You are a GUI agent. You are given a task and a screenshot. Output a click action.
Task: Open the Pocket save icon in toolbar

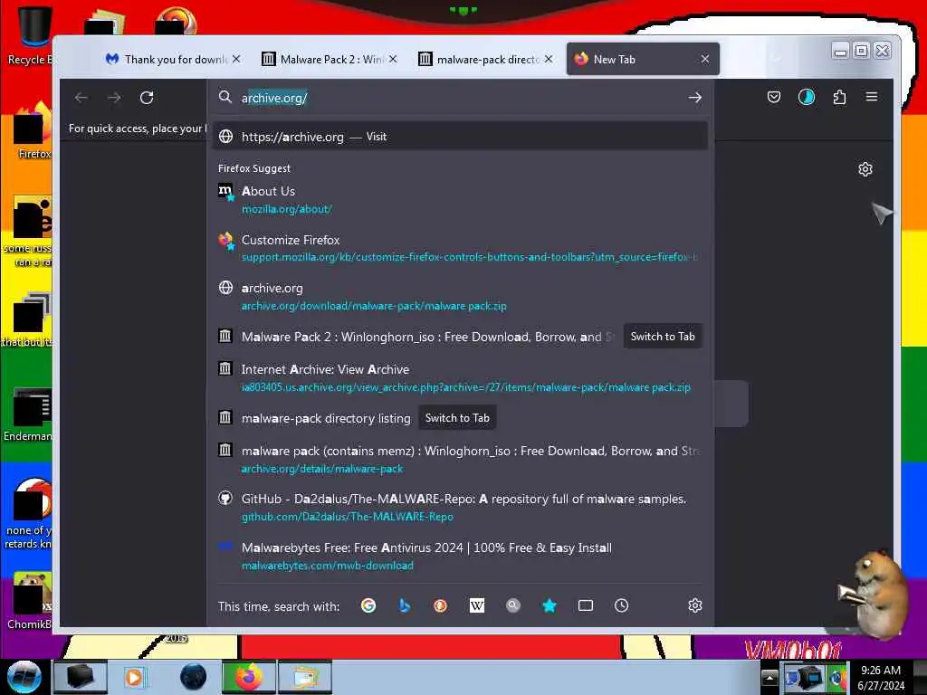click(773, 97)
